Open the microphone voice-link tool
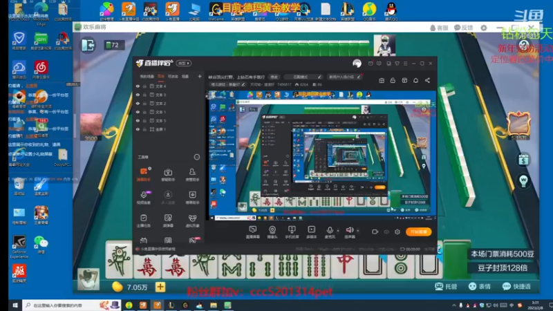The height and width of the screenshot is (311, 553). pos(144,198)
